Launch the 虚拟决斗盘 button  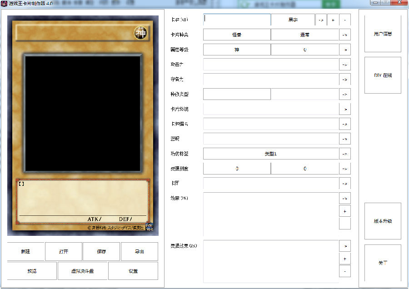coord(82,271)
